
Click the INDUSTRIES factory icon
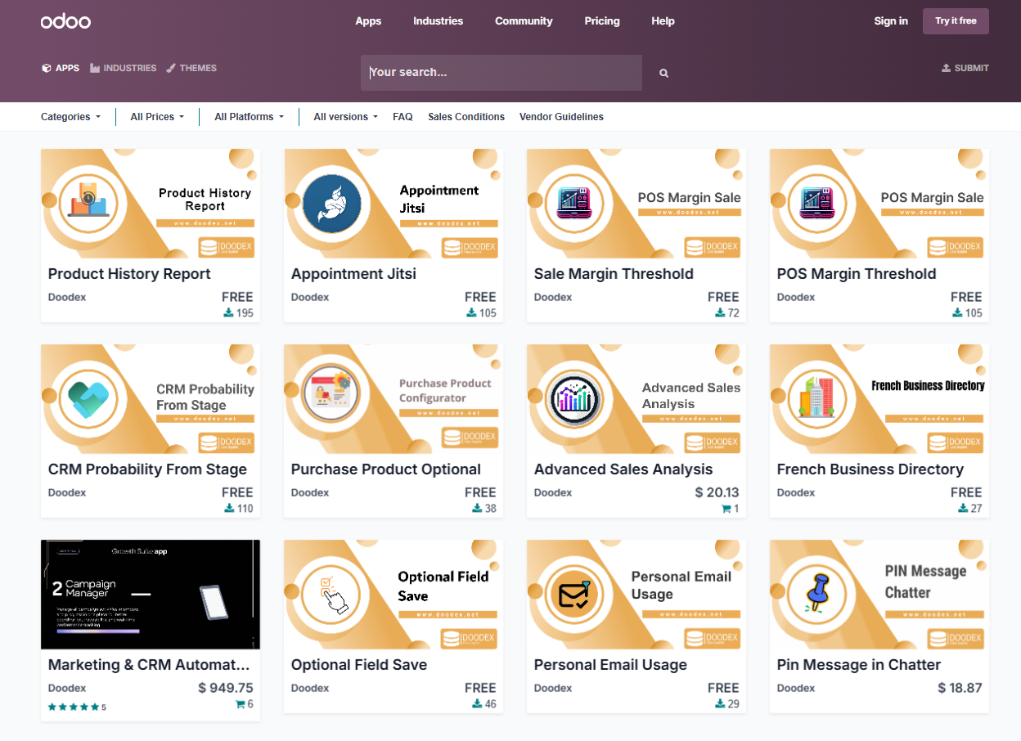click(95, 68)
